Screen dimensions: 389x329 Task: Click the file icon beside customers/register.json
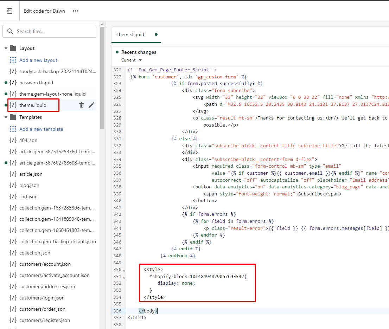(13, 320)
